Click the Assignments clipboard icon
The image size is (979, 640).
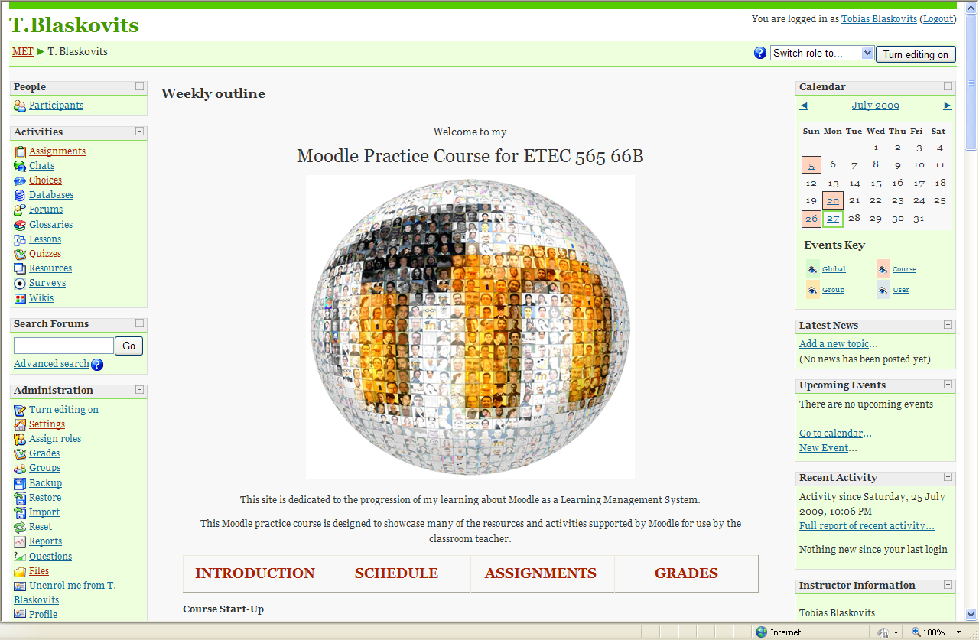(x=20, y=151)
